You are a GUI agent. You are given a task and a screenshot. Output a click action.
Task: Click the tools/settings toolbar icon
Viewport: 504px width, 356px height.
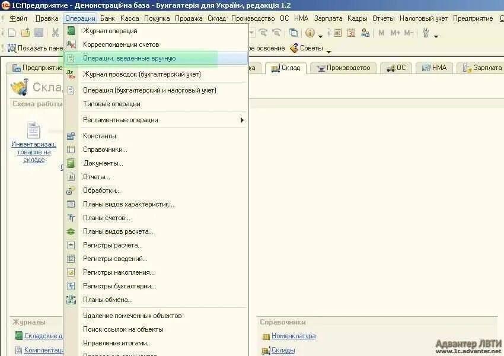coord(426,33)
